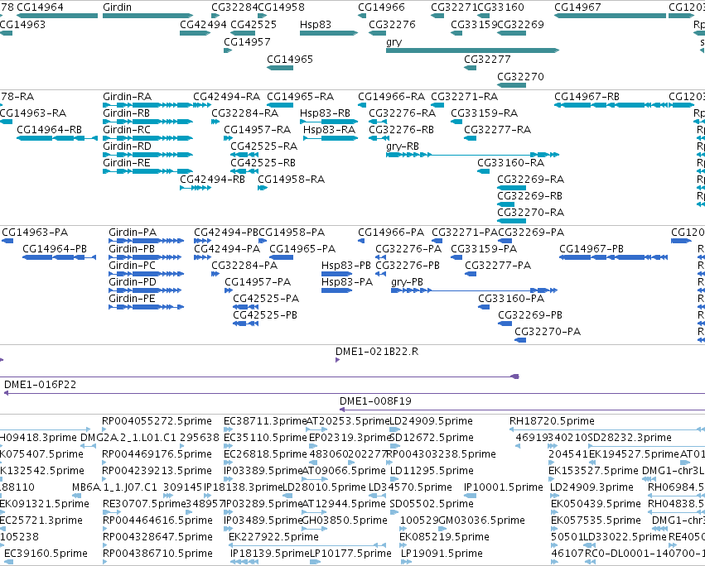Click the CG14957 gene label
This screenshot has width=705, height=566.
point(248,41)
